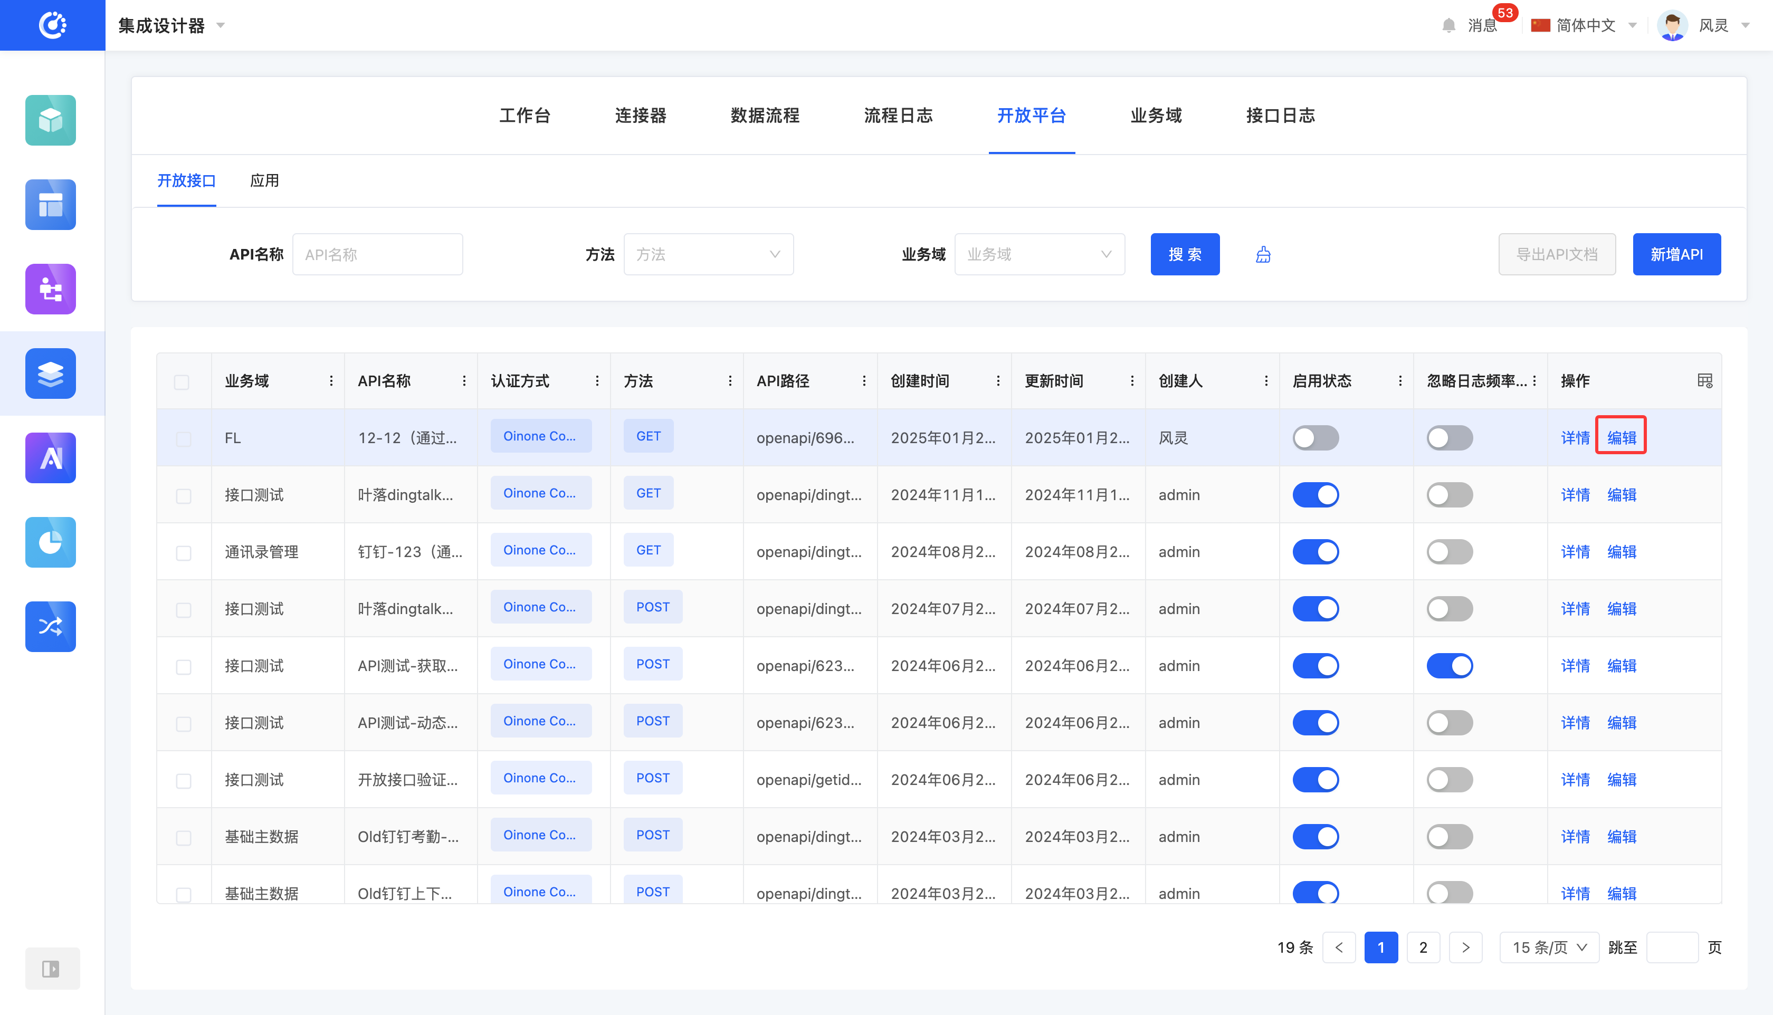
Task: Click the teal cube sidebar icon
Action: point(50,120)
